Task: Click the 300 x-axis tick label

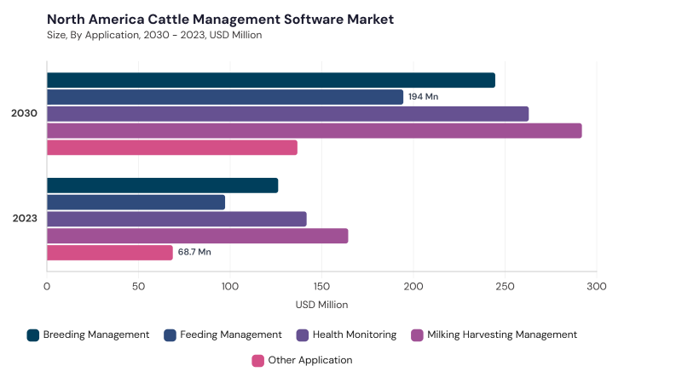Action: click(597, 287)
